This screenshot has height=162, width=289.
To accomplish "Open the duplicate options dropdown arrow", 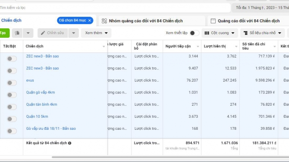I will tap(28, 33).
